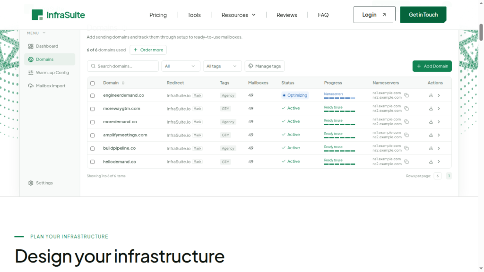Click the Manage tags button
Viewport: 484px width, 272px height.
click(x=265, y=66)
